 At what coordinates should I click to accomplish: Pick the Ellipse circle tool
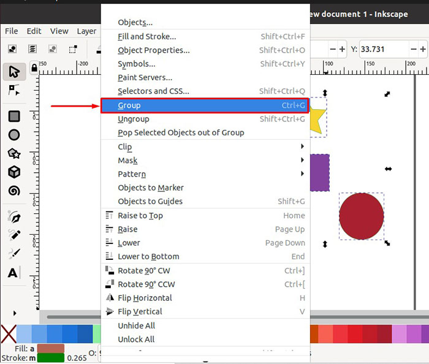[x=14, y=135]
